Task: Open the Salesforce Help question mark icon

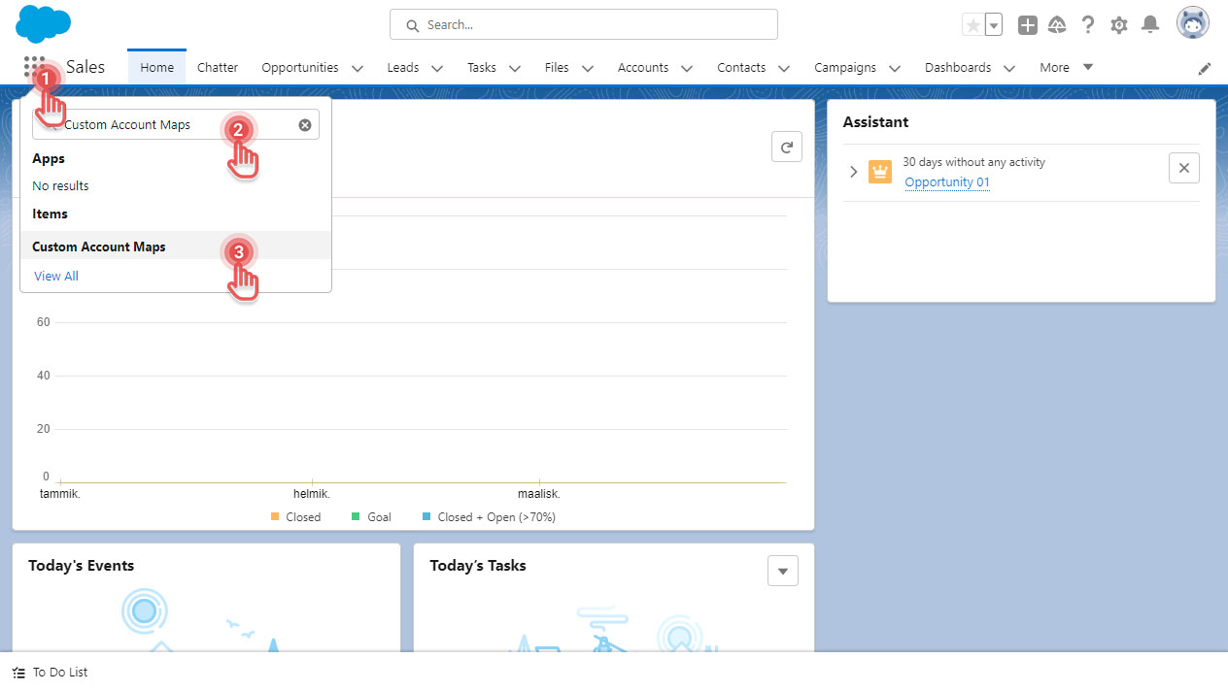Action: tap(1087, 24)
